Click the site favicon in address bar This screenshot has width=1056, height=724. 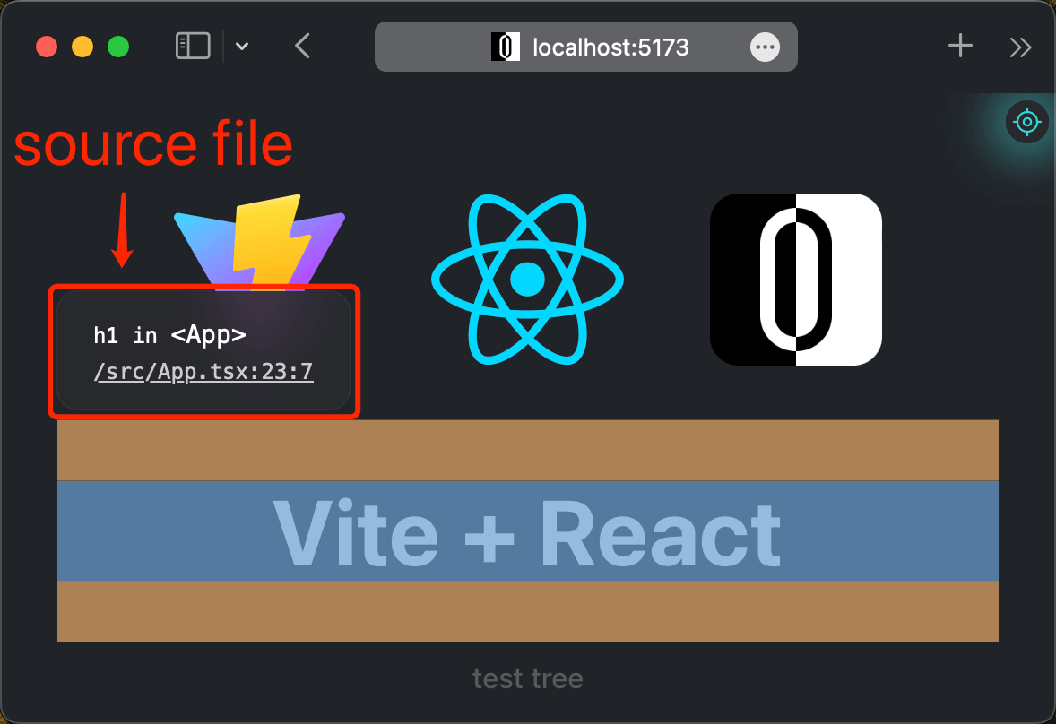[x=505, y=47]
